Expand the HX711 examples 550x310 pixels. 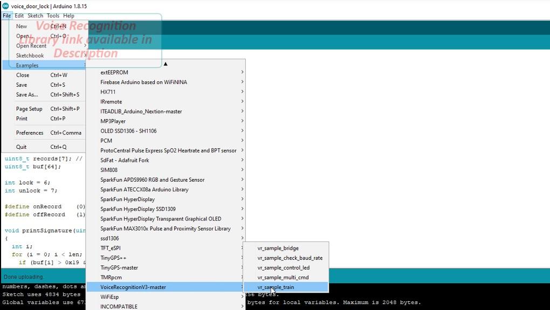click(166, 92)
